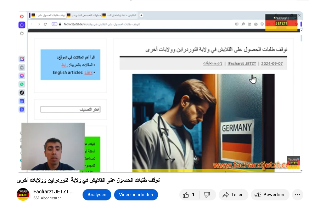Follow the Arabic articles red link

[64, 65]
